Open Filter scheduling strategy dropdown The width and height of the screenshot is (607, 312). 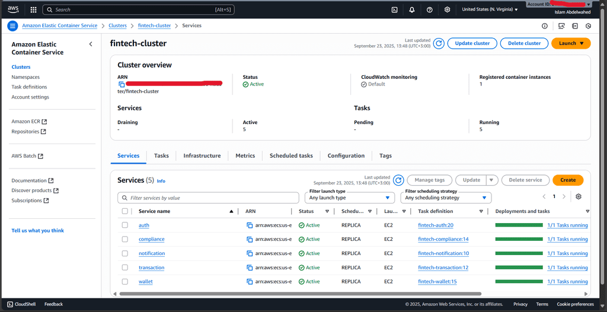[x=446, y=198]
